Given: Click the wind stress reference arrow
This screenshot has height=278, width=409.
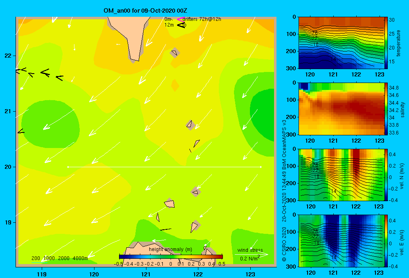Looking at the screenshot, I should 252,254.
